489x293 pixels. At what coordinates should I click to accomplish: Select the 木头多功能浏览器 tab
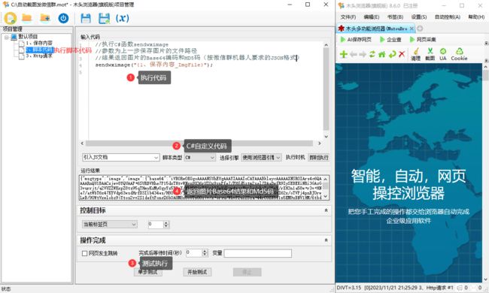(376, 29)
